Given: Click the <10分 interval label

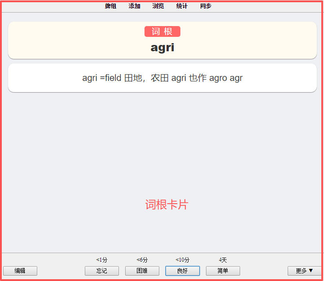Looking at the screenshot, I should tap(183, 260).
